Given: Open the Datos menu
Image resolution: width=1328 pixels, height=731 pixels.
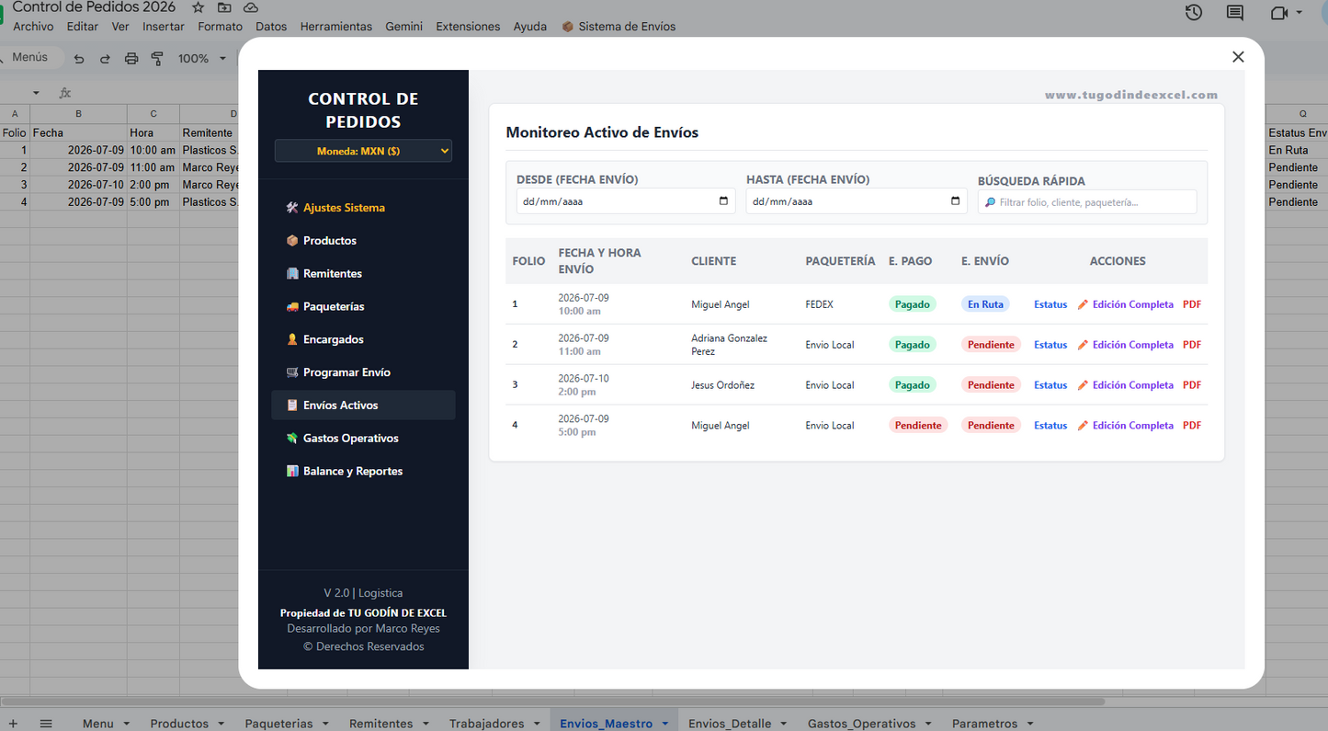Looking at the screenshot, I should click(x=271, y=27).
